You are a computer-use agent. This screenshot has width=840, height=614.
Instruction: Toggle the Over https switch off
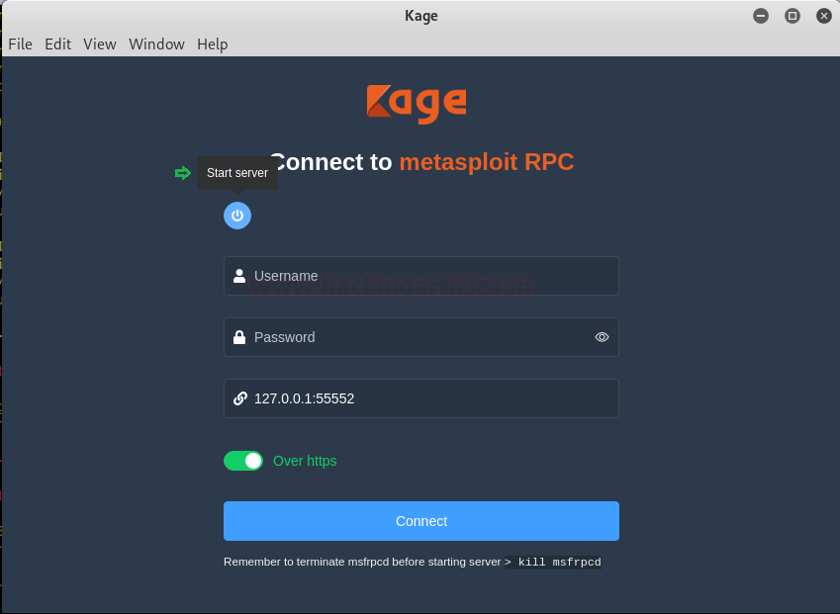(x=243, y=461)
